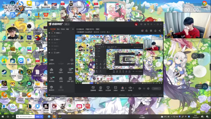
Task: Click the preview eye icon beside settings gear
Action: coord(144,89)
